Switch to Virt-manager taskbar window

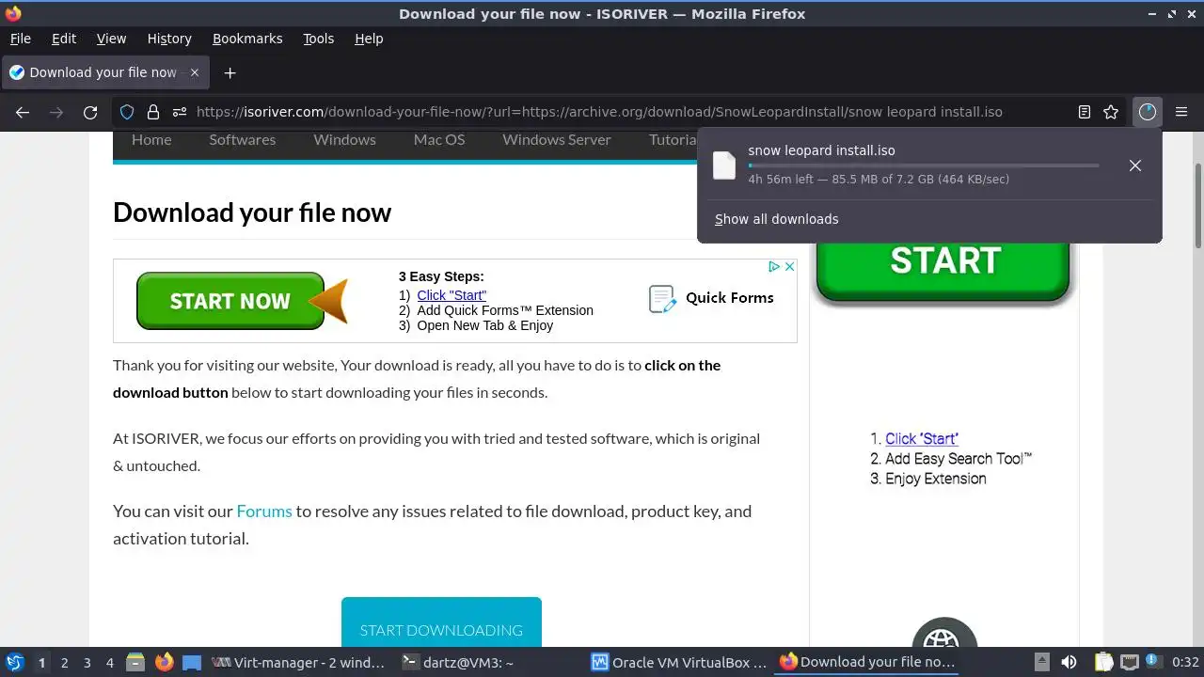(x=299, y=662)
